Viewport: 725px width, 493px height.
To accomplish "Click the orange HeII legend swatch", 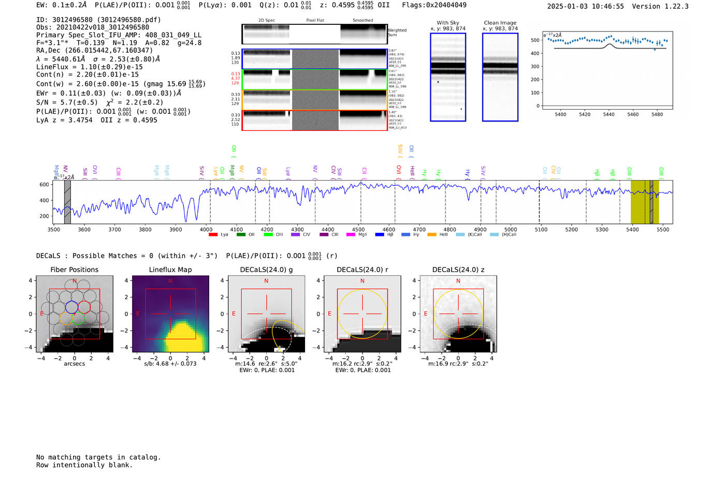I will (432, 235).
